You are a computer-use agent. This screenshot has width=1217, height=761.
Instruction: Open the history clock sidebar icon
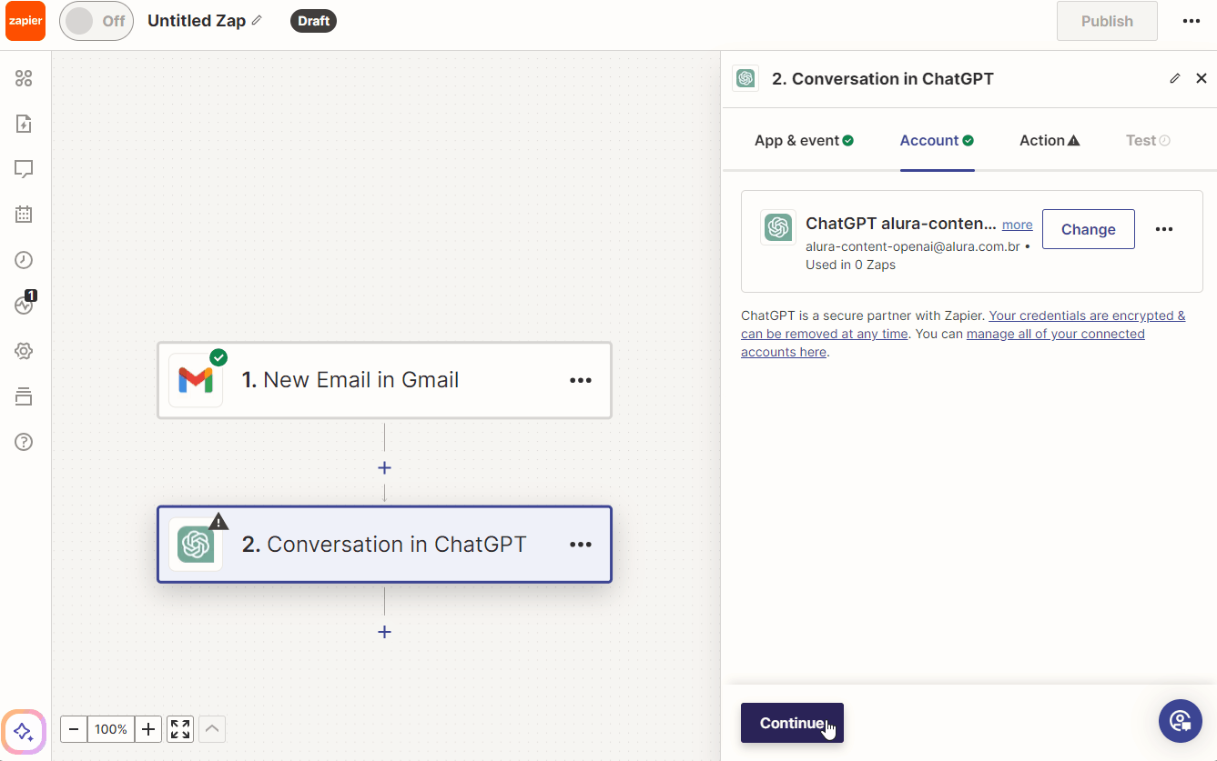pos(24,260)
